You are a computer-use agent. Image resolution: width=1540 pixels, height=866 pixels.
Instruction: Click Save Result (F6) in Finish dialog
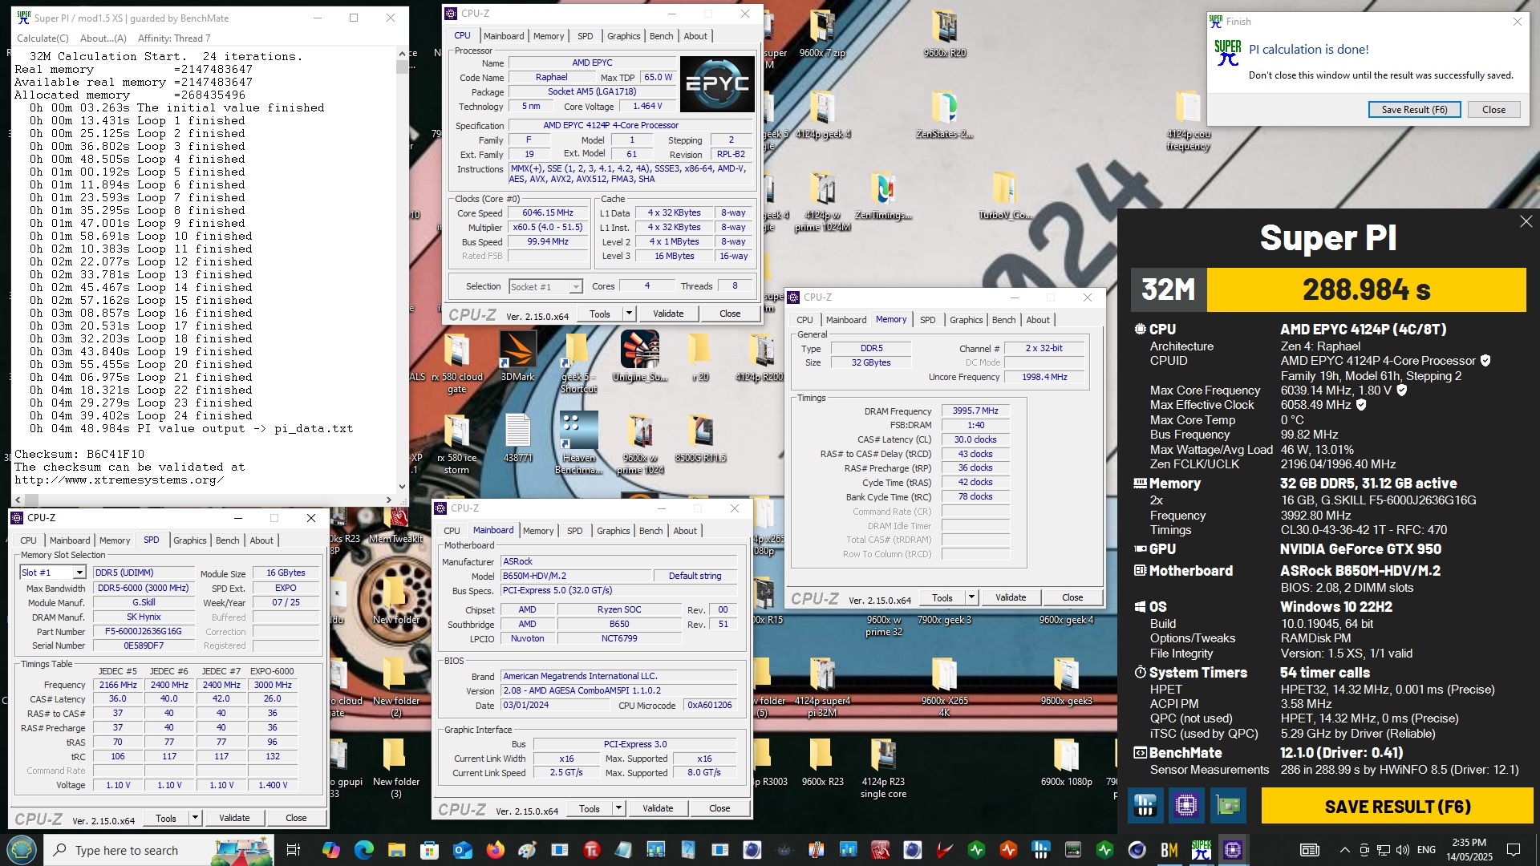click(x=1414, y=110)
